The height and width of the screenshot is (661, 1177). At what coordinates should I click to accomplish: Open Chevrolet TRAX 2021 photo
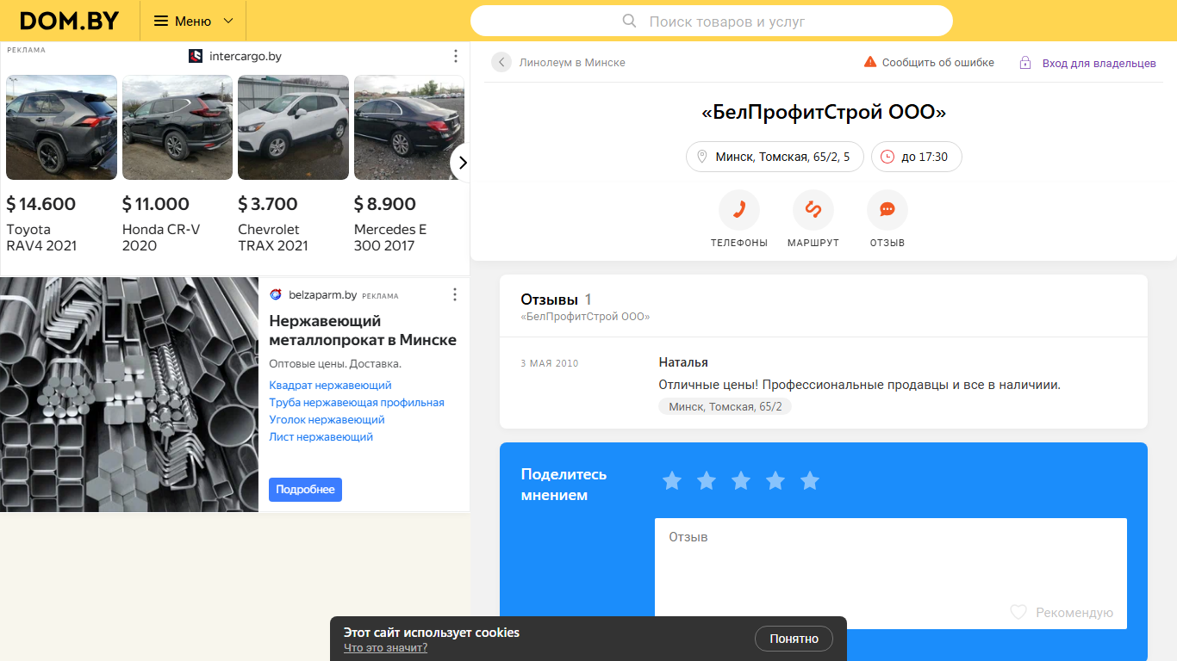(x=293, y=127)
